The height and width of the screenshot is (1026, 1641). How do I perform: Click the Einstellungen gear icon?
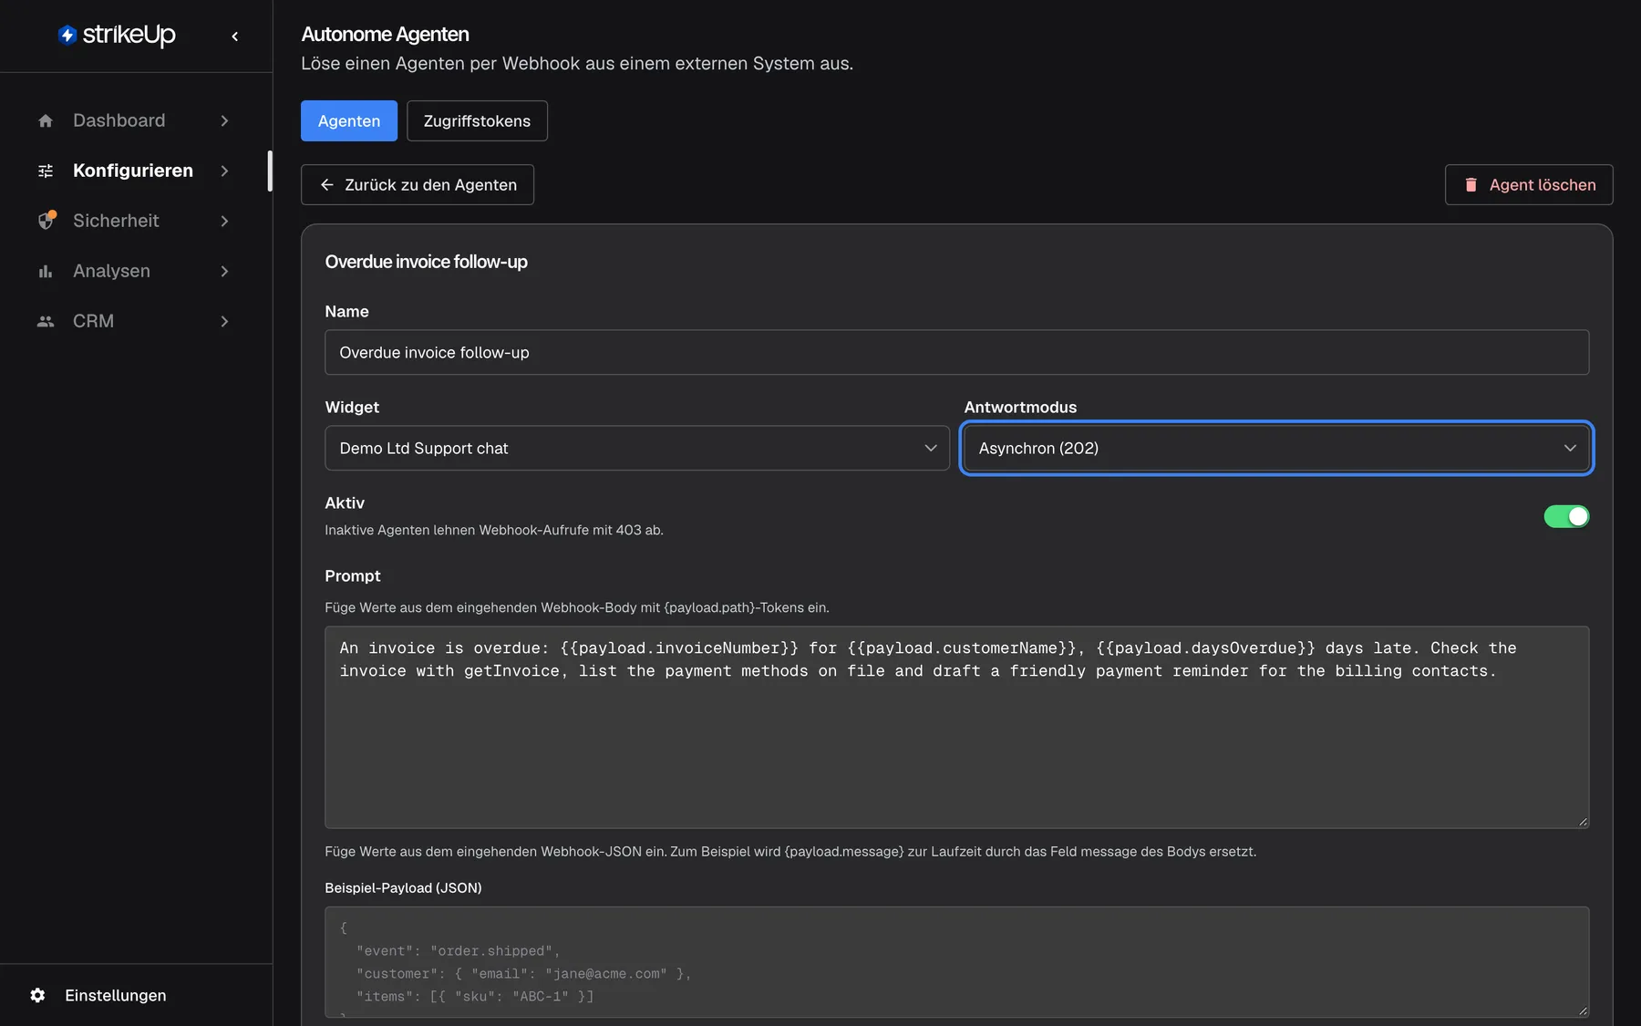pos(37,995)
